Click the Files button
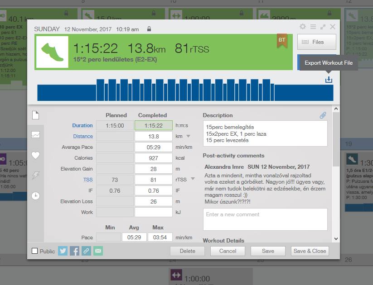 pyautogui.click(x=317, y=42)
